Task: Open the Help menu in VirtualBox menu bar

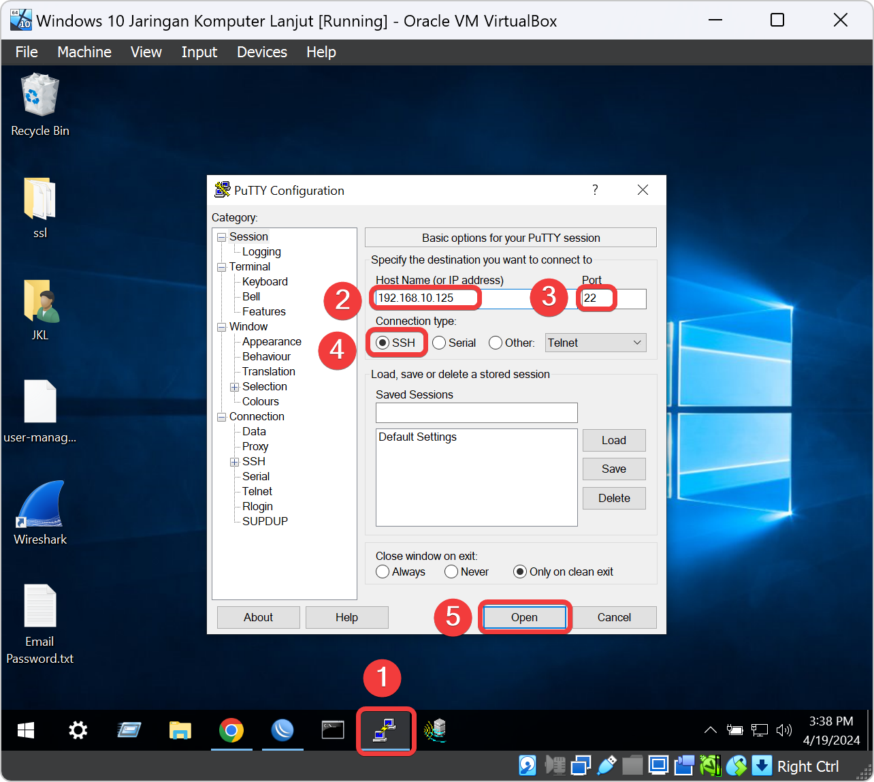Action: pyautogui.click(x=321, y=52)
